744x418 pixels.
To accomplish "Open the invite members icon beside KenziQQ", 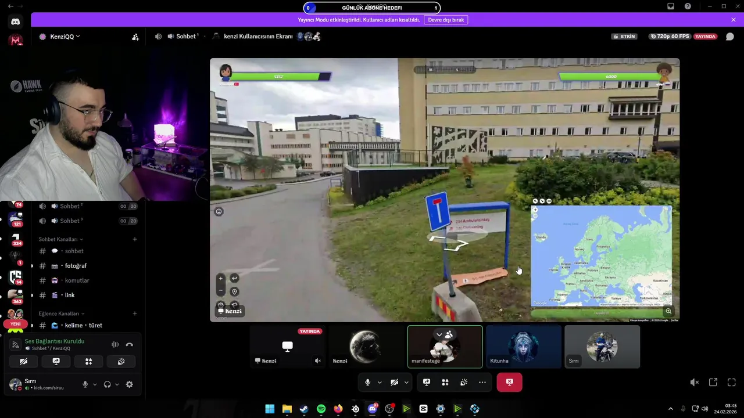I will [135, 37].
